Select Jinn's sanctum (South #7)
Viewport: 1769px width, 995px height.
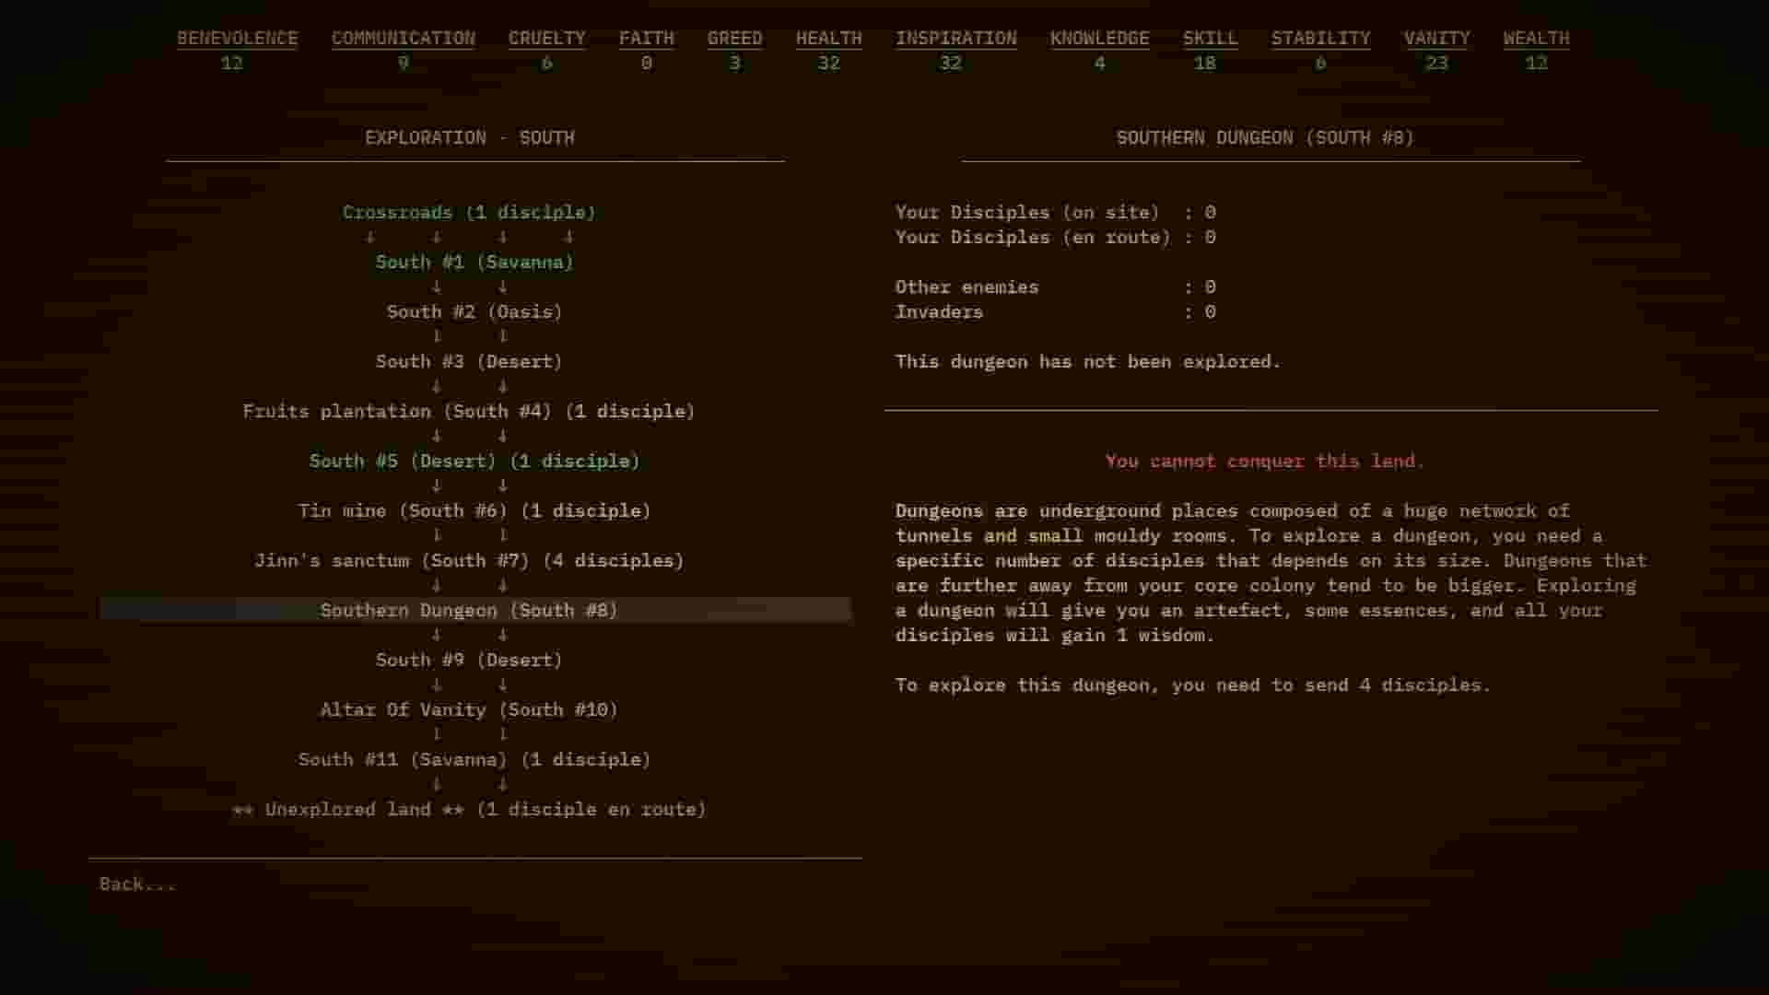pos(469,560)
